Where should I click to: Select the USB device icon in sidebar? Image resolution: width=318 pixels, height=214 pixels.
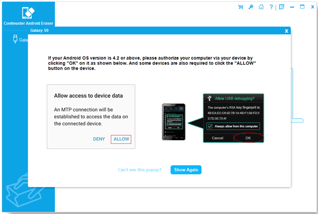tap(15, 39)
